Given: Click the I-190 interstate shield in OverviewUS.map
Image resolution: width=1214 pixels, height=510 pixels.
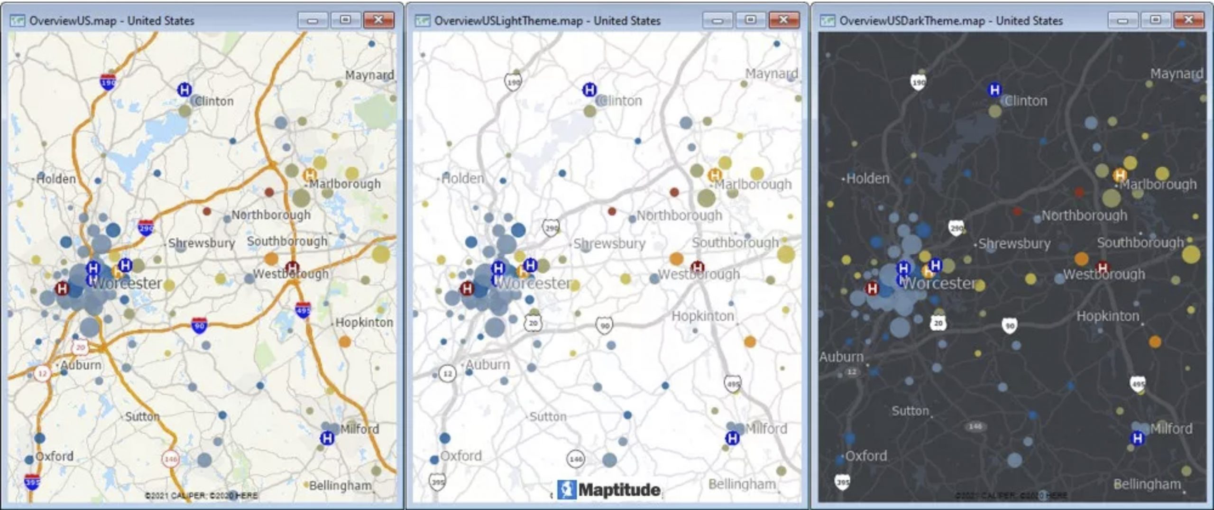Looking at the screenshot, I should (108, 82).
